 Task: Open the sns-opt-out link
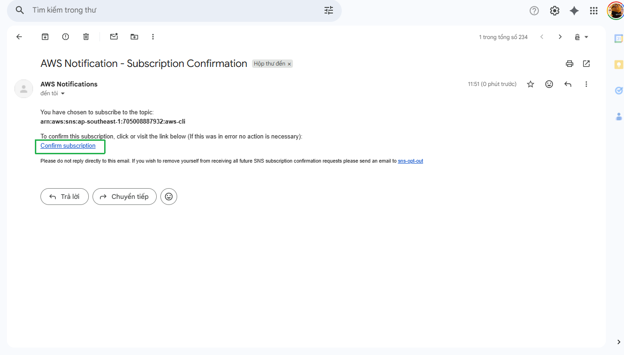(411, 161)
